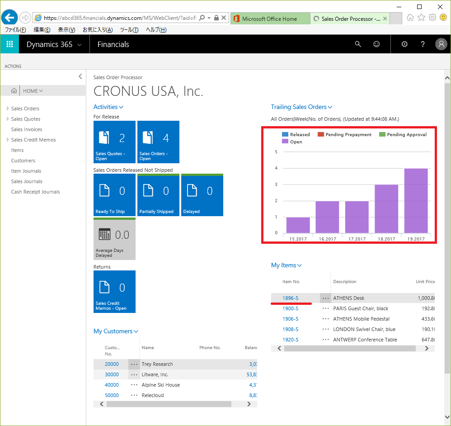Open the Sales Orders - Open tile

tap(158, 142)
